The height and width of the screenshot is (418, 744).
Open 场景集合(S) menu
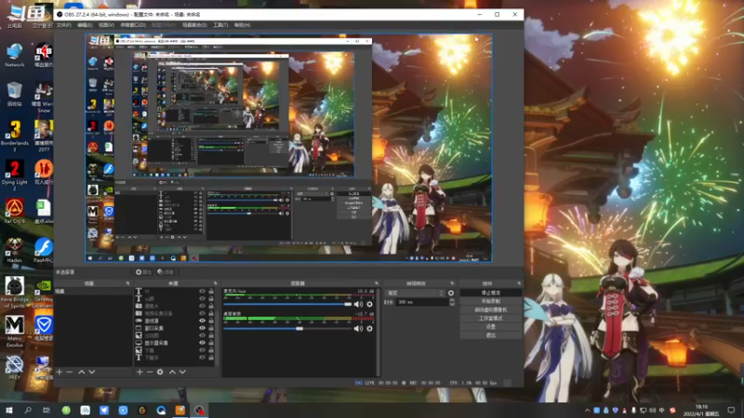(194, 25)
